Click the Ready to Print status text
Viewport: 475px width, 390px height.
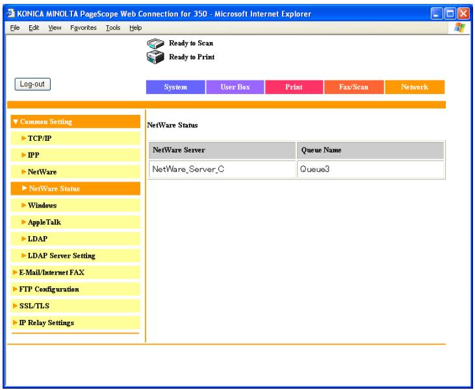pos(192,57)
